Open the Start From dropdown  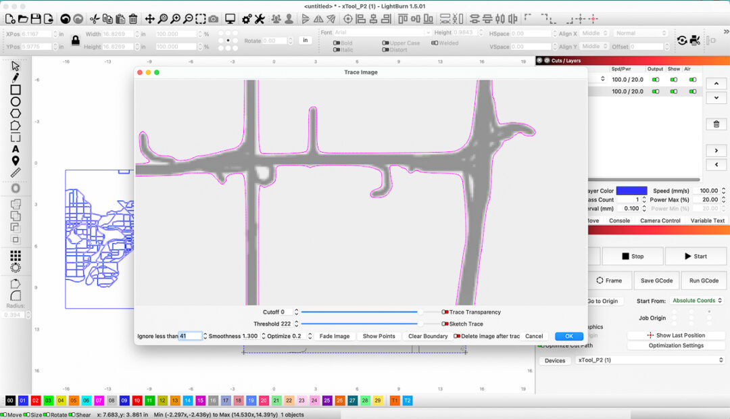click(697, 301)
